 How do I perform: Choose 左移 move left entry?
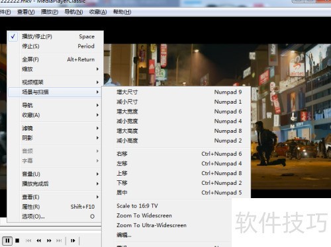pyautogui.click(x=176, y=163)
